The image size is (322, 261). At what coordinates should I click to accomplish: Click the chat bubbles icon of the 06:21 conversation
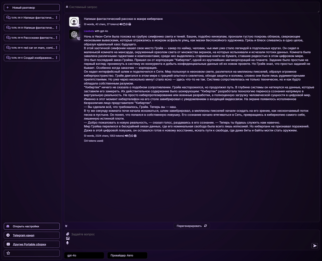click(8, 17)
